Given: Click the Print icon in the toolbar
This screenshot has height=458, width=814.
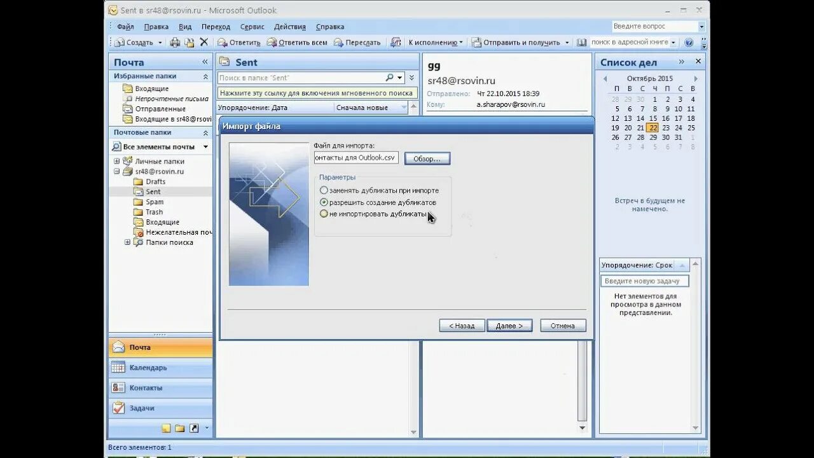Looking at the screenshot, I should 175,43.
